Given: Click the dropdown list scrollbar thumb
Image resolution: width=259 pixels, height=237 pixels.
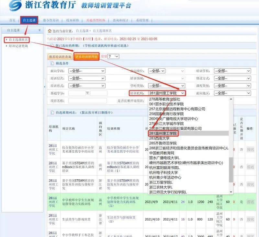Looking at the screenshot, I should coord(231,170).
